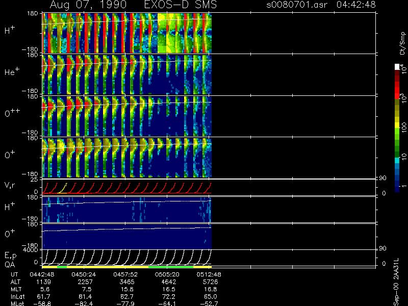Click UT value "0450:24"
The width and height of the screenshot is (408, 306).
tap(84, 274)
